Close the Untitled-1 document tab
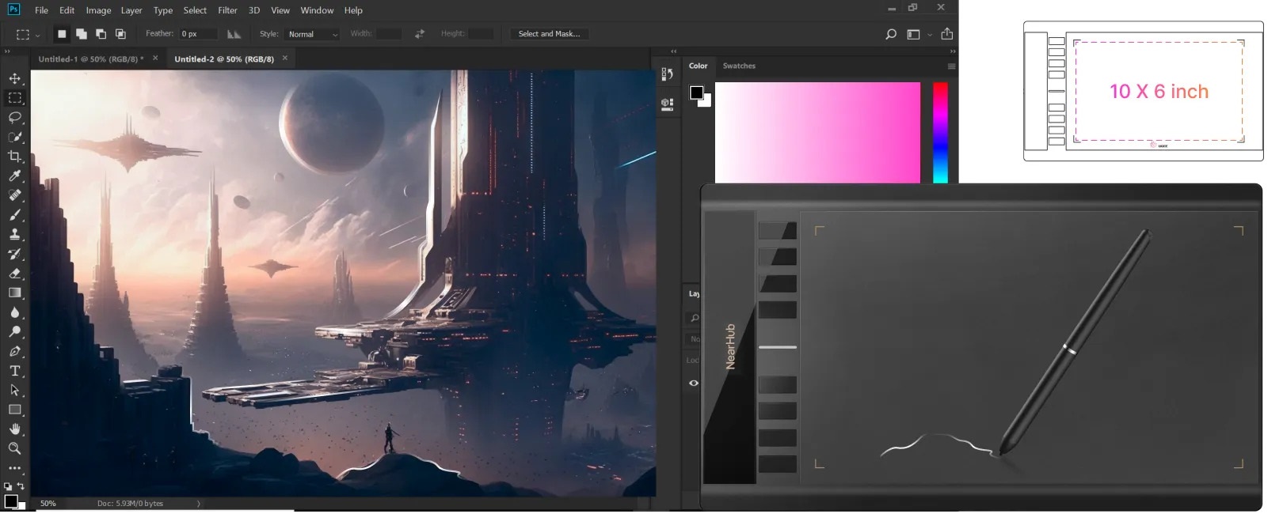The width and height of the screenshot is (1283, 529). [155, 59]
